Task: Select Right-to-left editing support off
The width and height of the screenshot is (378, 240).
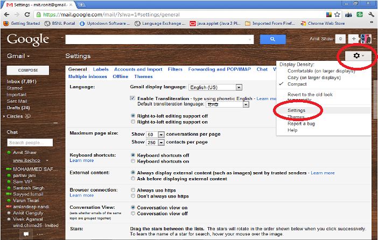Action: 133,116
